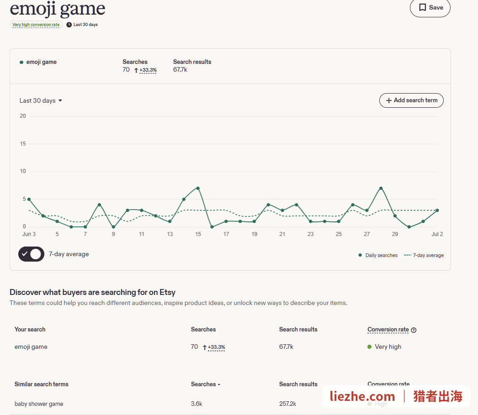Click the Save button
Screen dimensions: 478x415
pos(430,7)
